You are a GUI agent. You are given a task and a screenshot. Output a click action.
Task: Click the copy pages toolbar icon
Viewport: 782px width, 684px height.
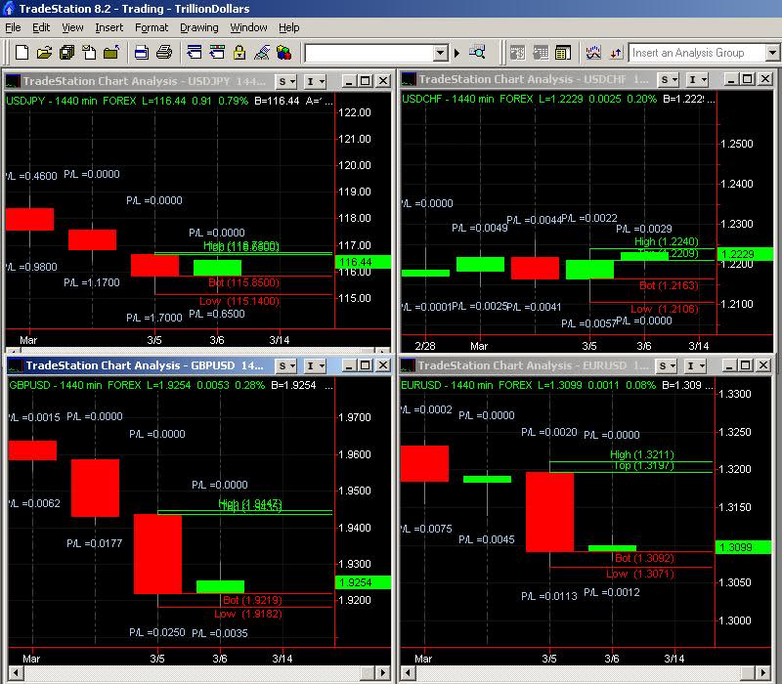click(89, 52)
